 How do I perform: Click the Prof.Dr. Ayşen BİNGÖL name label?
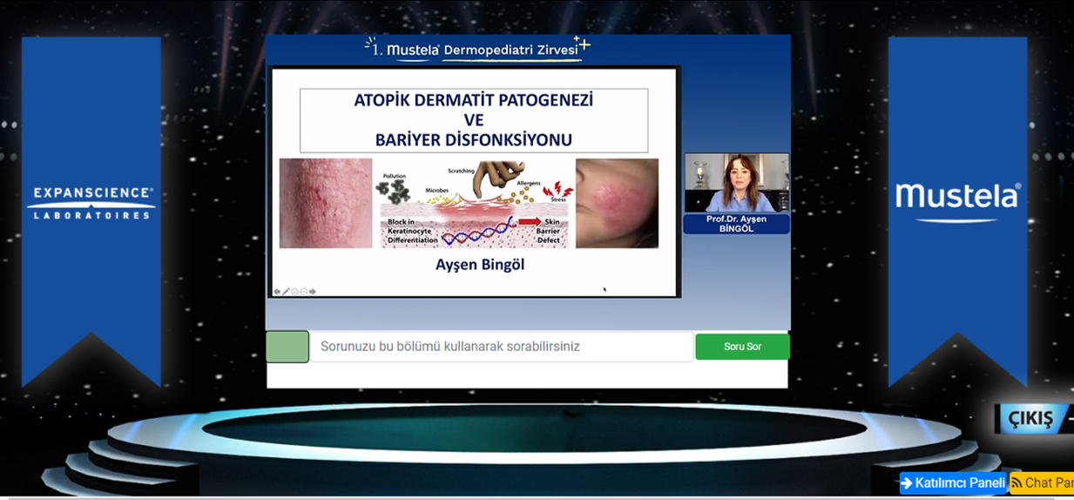pos(736,223)
